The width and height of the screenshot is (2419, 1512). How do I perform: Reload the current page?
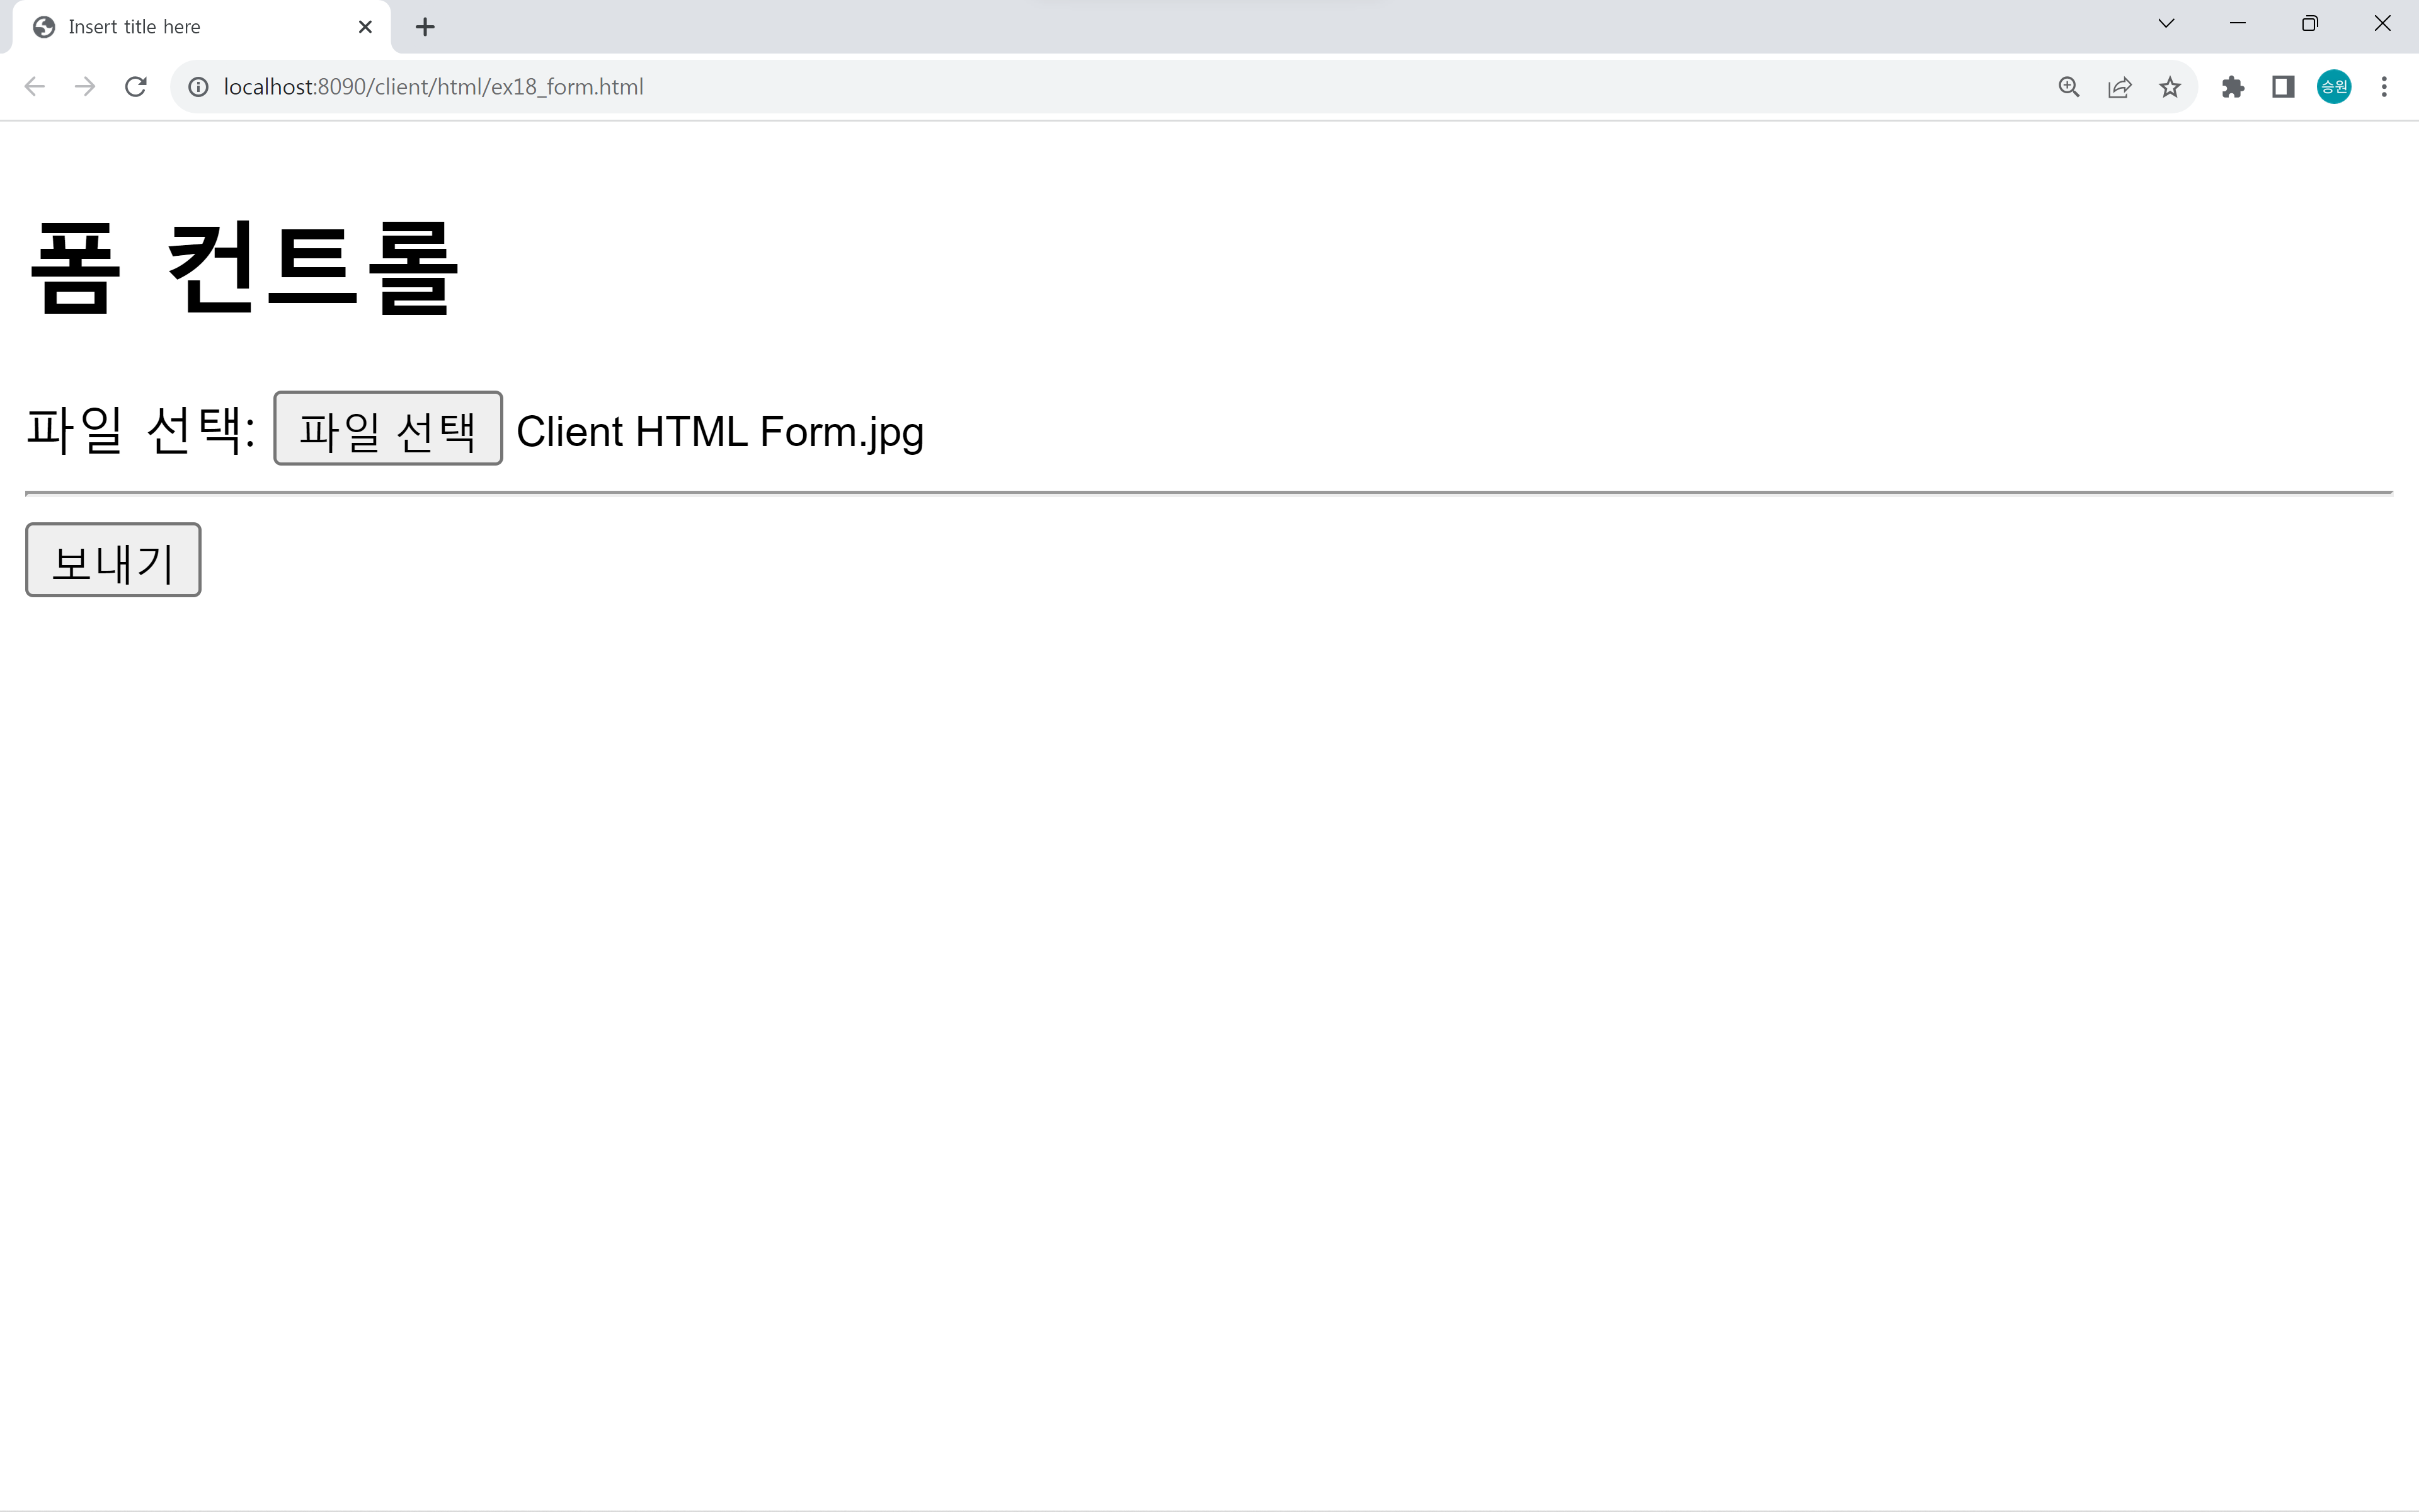[136, 87]
